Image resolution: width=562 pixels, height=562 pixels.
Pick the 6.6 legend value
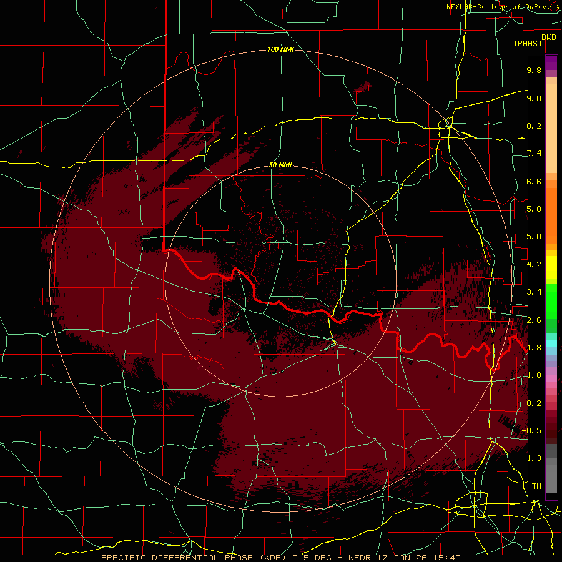tap(534, 181)
